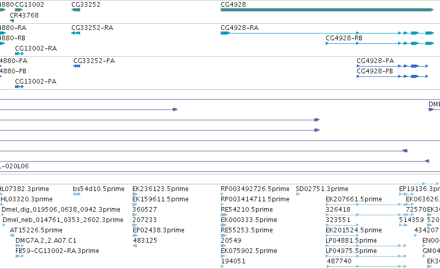Click the HL03320.3prime EST label

click(26, 199)
